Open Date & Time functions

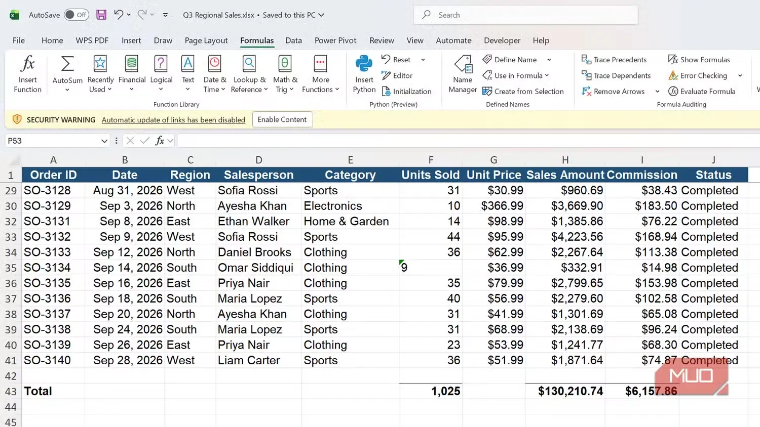pos(214,74)
